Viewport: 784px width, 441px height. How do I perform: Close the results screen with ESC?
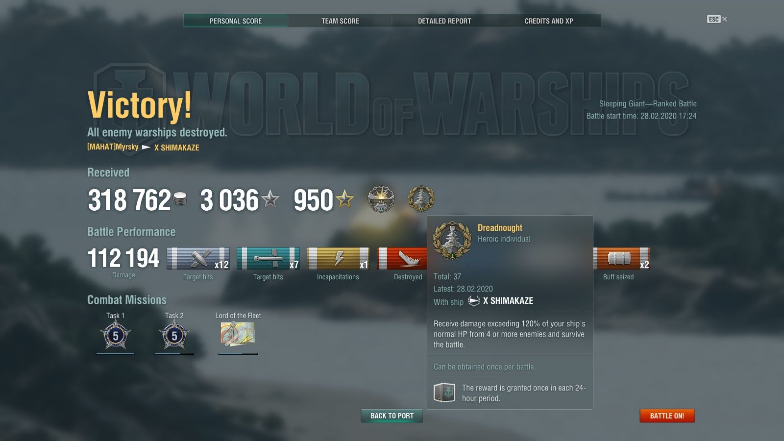tap(717, 19)
